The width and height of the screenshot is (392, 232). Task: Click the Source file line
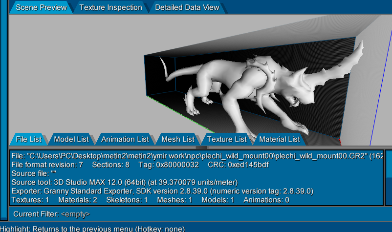34,173
